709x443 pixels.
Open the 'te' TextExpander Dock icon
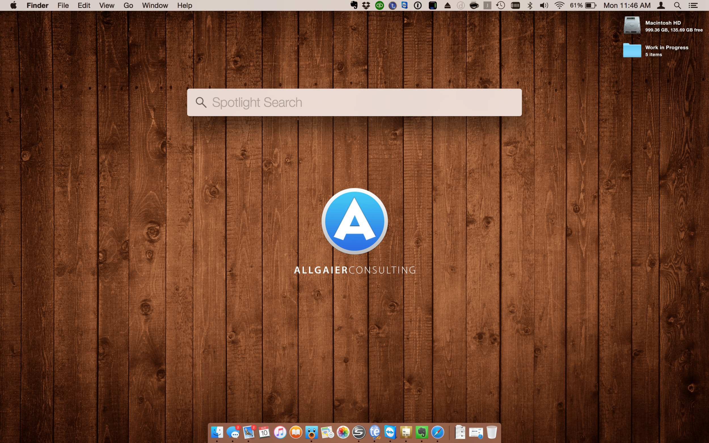tap(375, 432)
